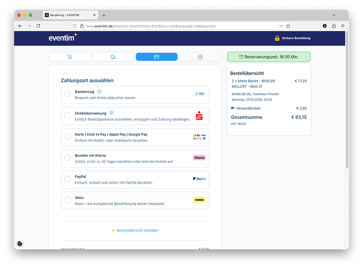Open the dark circular extension icon

click(x=325, y=26)
